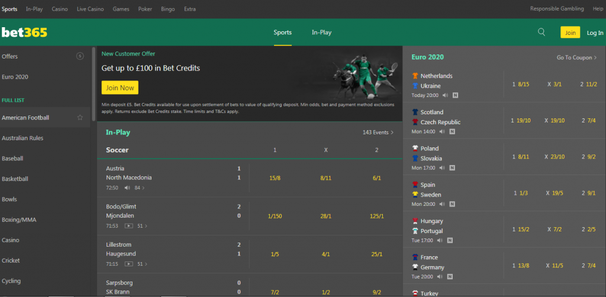Select France to win at 13/8

point(521,266)
